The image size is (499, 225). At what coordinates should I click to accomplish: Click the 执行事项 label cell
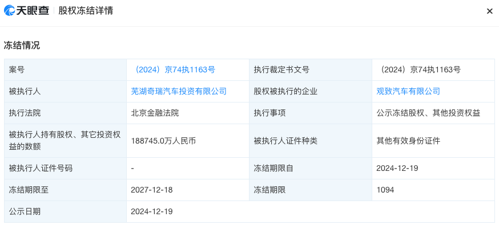click(x=310, y=113)
